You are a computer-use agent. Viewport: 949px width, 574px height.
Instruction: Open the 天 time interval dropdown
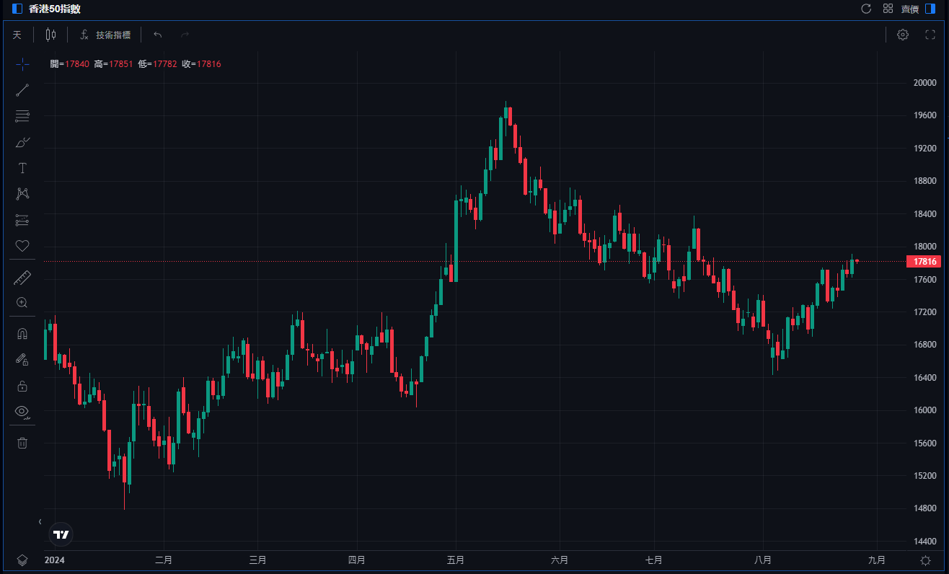pos(17,35)
